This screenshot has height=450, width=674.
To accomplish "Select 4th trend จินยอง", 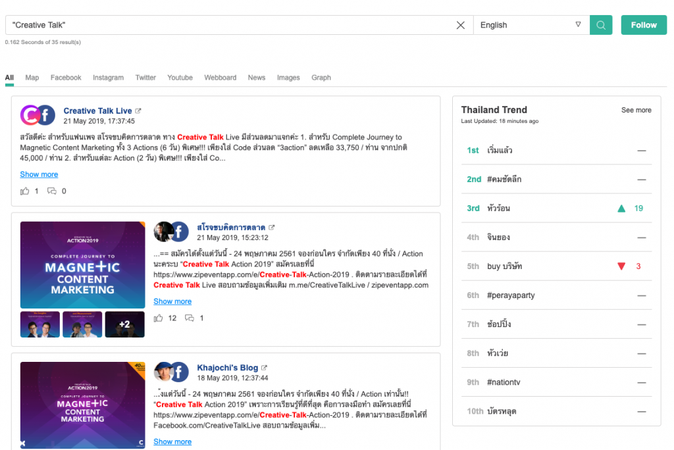I will click(x=557, y=238).
